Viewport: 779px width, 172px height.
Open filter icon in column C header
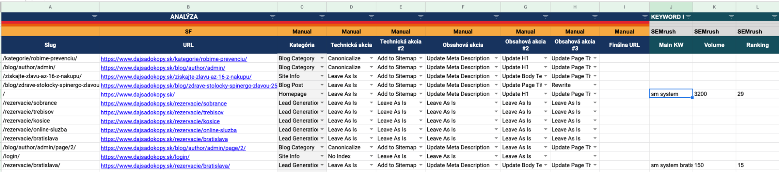322,17
